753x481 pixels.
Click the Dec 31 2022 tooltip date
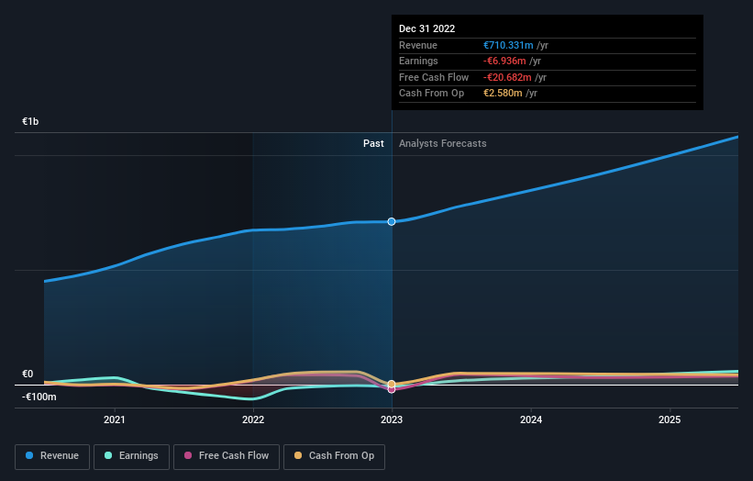coord(426,28)
